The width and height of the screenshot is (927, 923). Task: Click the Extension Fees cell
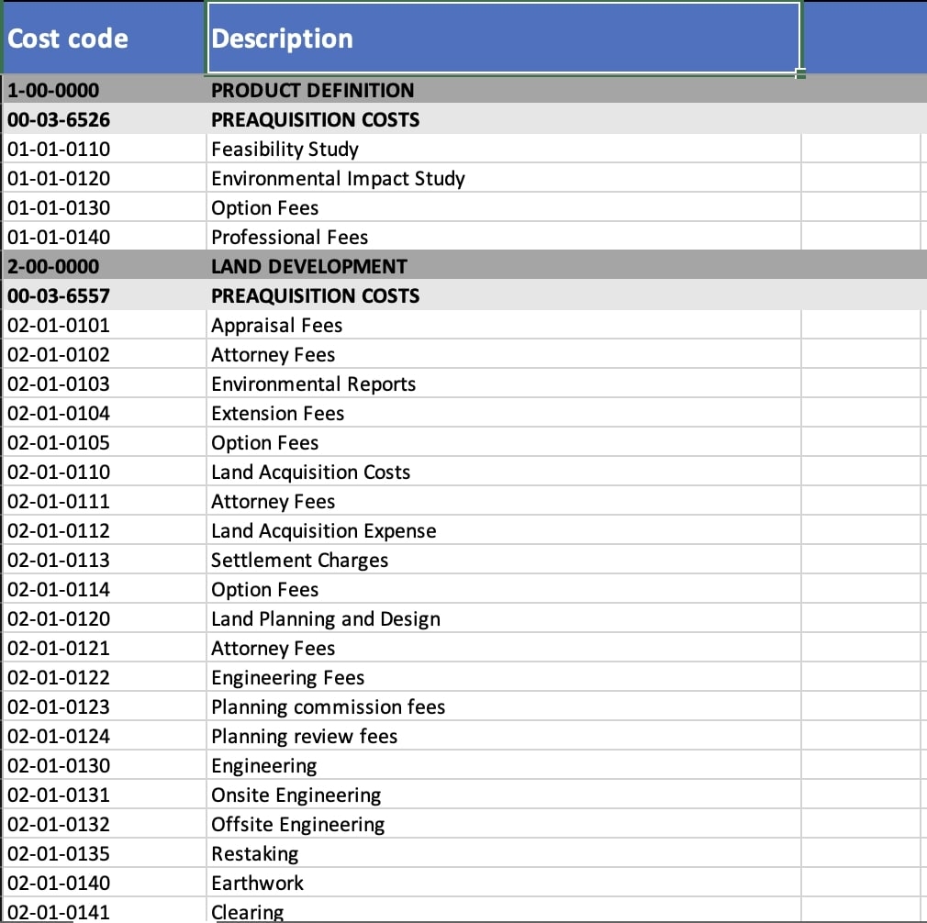[503, 413]
